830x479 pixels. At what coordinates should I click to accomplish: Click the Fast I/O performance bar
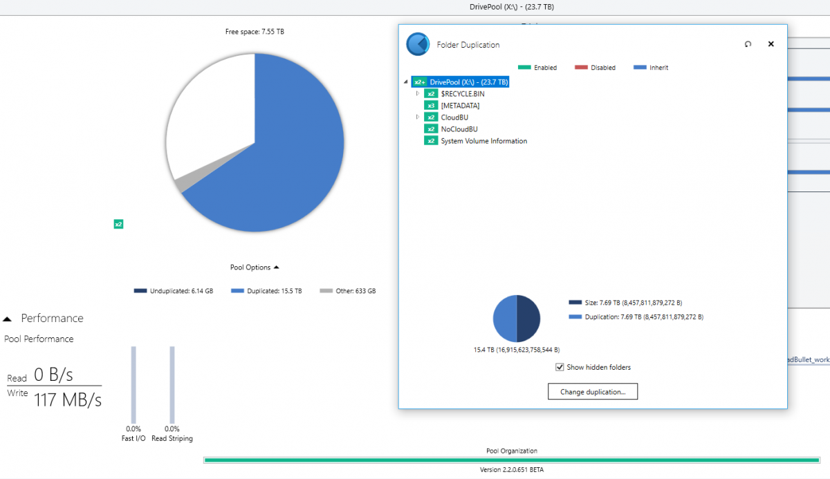133,384
